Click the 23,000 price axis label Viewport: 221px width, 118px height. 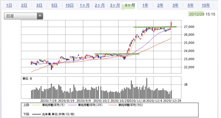coord(189,59)
